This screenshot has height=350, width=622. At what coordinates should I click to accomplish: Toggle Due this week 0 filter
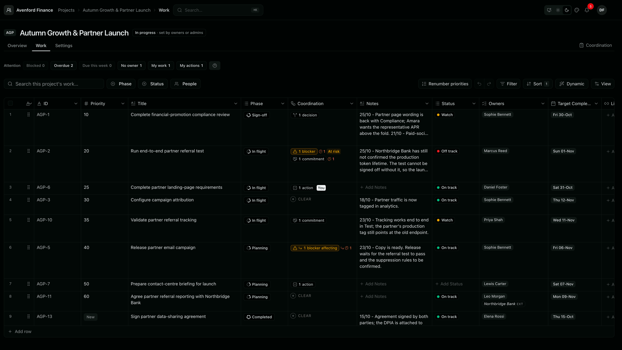(x=97, y=66)
